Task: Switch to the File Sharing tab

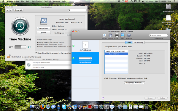Action: tap(138, 42)
